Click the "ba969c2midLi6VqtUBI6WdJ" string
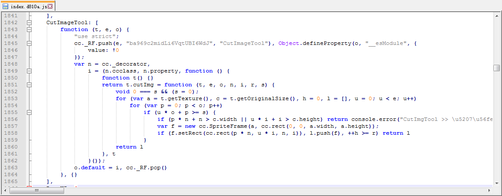Screen dimensions: 502x196 pyautogui.click(x=170, y=44)
